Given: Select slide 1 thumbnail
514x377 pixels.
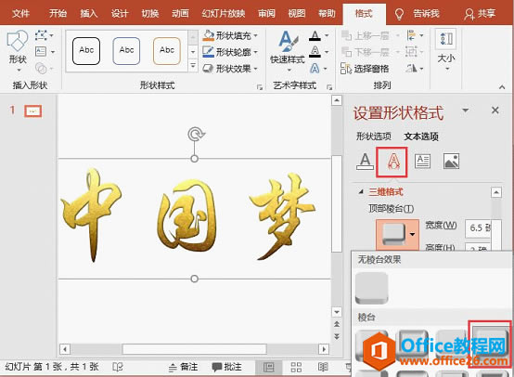Looking at the screenshot, I should click(33, 111).
